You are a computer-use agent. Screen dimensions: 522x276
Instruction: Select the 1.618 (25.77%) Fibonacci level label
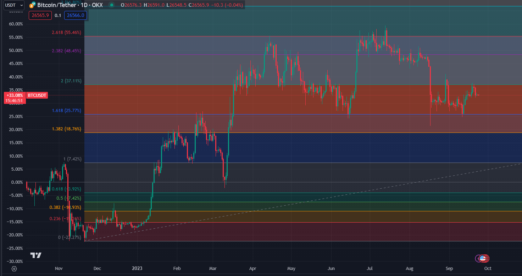coord(66,111)
